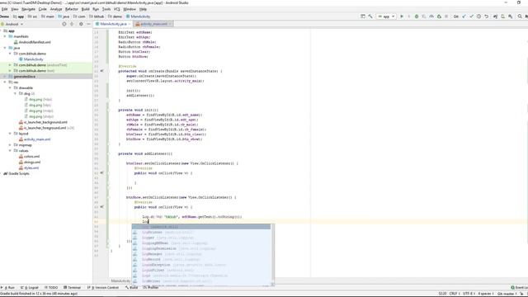
Task: Click the MainActivity breadcrumb in navigation bar
Action: point(138,16)
